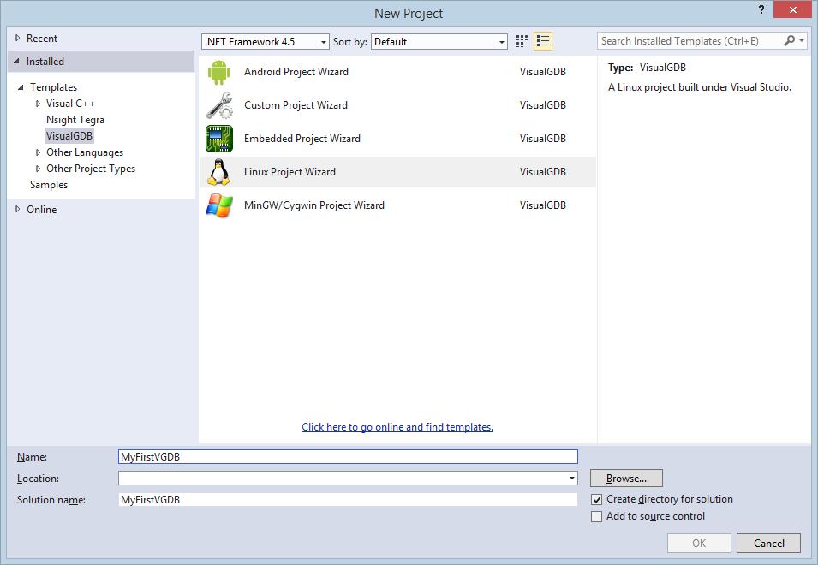Open the Sort by Default dropdown

tap(439, 42)
